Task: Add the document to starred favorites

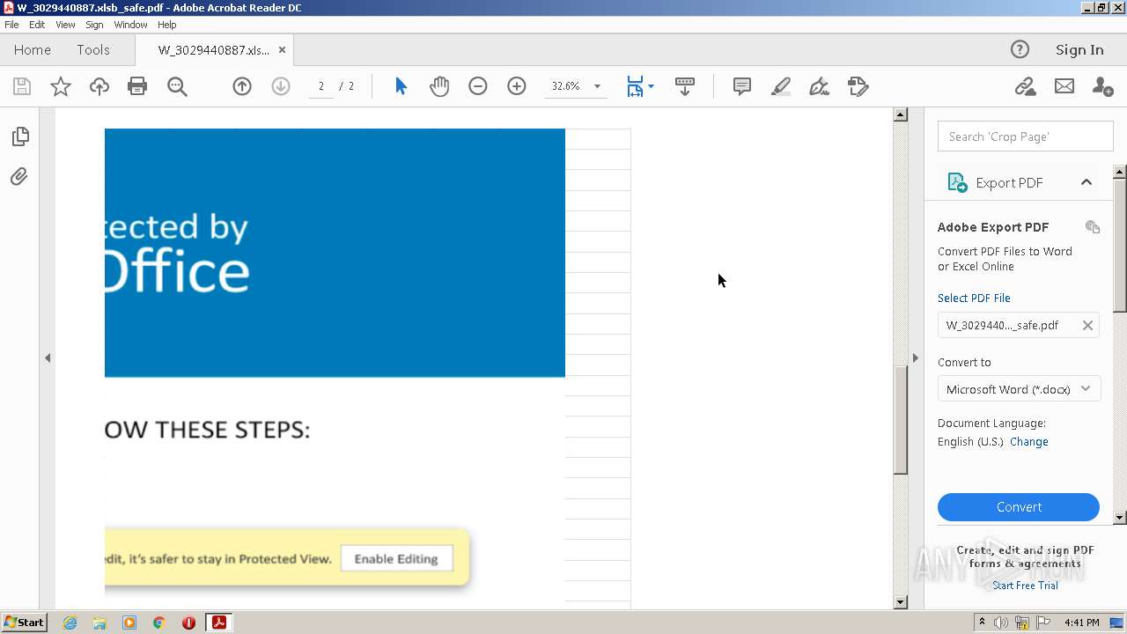Action: pos(61,86)
